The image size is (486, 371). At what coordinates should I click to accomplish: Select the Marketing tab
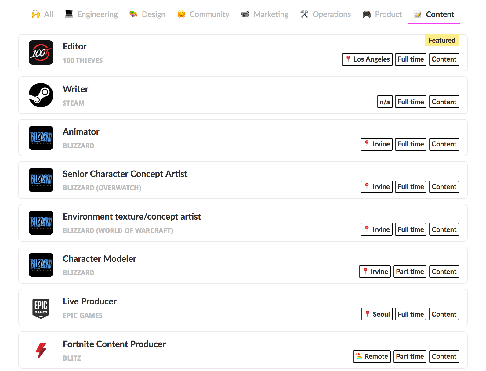(x=265, y=14)
